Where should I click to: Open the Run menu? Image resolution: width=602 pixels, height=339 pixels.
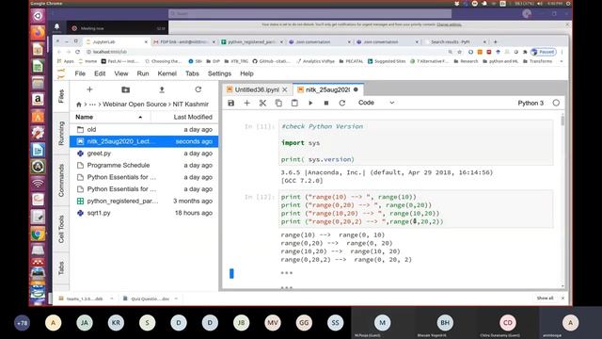tap(143, 73)
